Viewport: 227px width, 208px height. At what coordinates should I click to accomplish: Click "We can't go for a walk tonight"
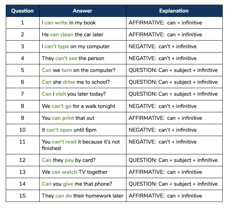[x=78, y=106]
